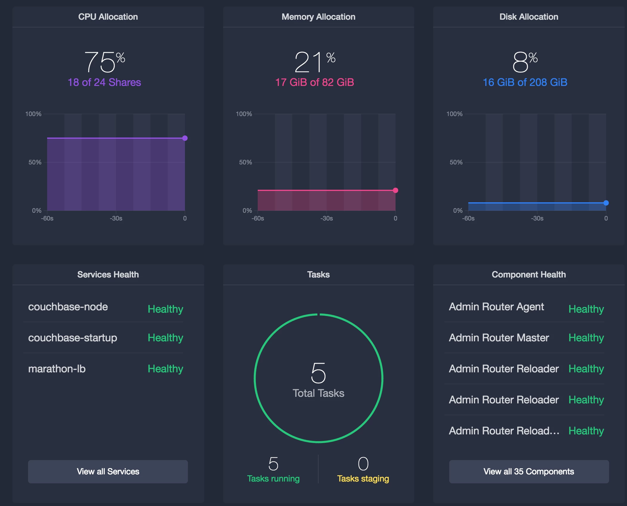The image size is (627, 506).
Task: Click the truncated Admin Router Reload… row
Action: [x=524, y=431]
